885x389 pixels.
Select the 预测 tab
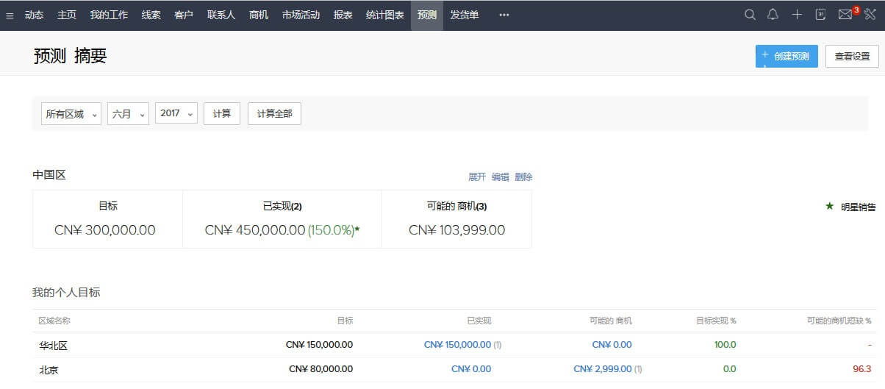pyautogui.click(x=427, y=15)
